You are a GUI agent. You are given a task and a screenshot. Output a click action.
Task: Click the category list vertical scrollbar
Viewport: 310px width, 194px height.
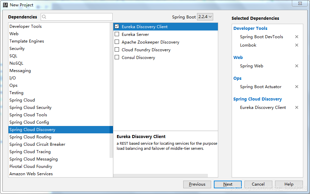coord(111,90)
